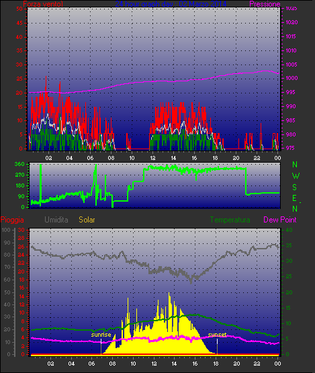Select the '90' wind direction axis value
315x373 pixels.
[x=21, y=196]
